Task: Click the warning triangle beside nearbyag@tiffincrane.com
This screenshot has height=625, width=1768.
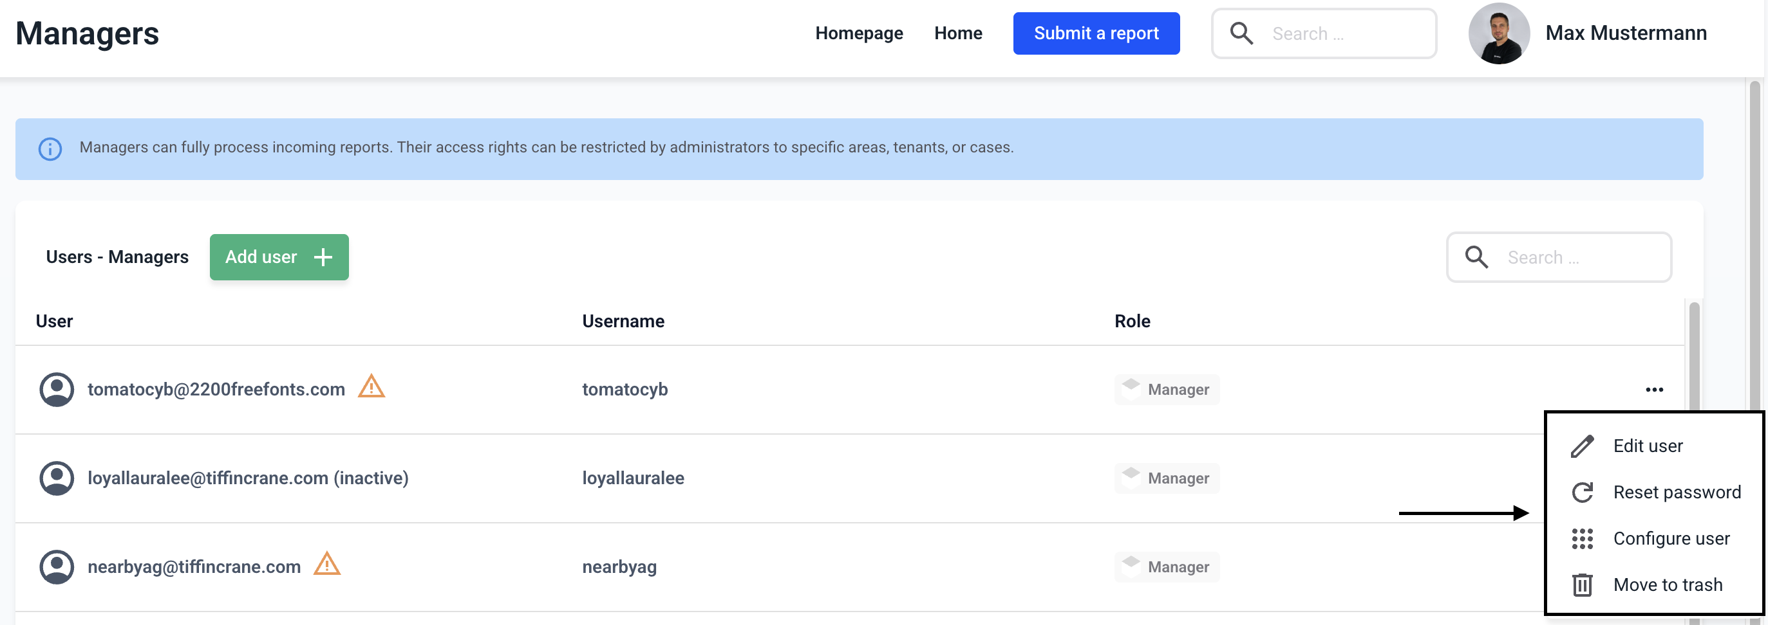Action: [326, 565]
